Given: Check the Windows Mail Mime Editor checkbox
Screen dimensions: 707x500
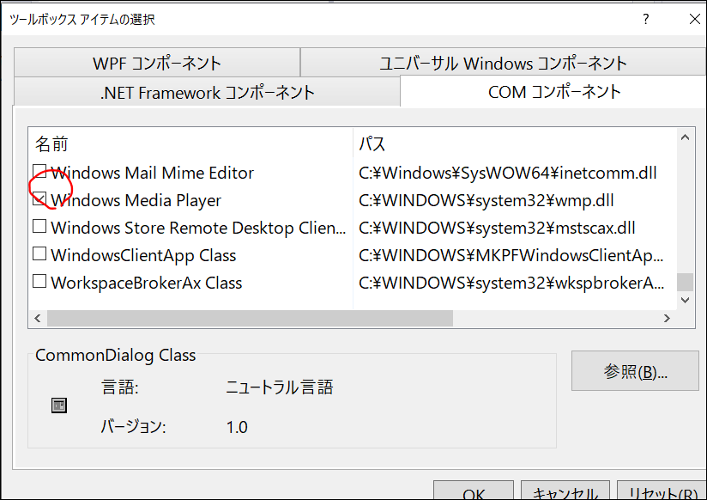Looking at the screenshot, I should (x=39, y=172).
